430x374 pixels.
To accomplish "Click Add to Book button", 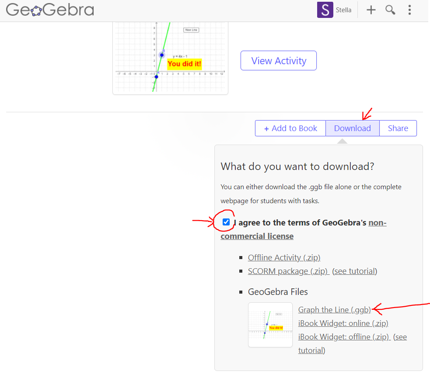I will coord(290,128).
